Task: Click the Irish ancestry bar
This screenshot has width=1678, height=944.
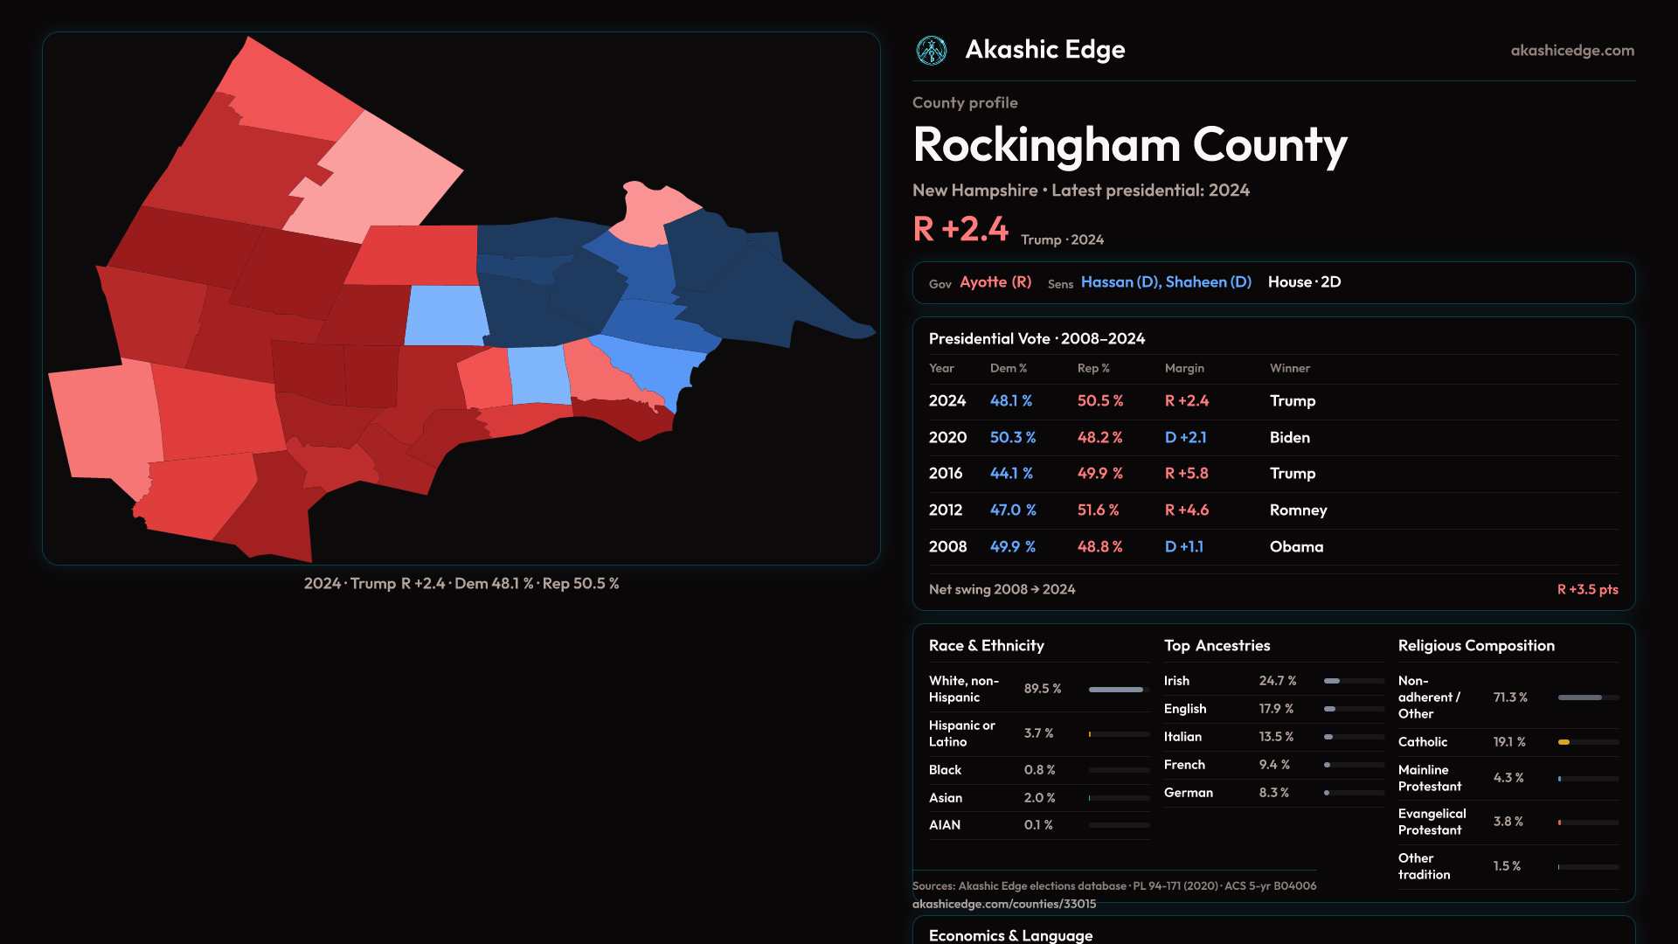Action: tap(1333, 681)
